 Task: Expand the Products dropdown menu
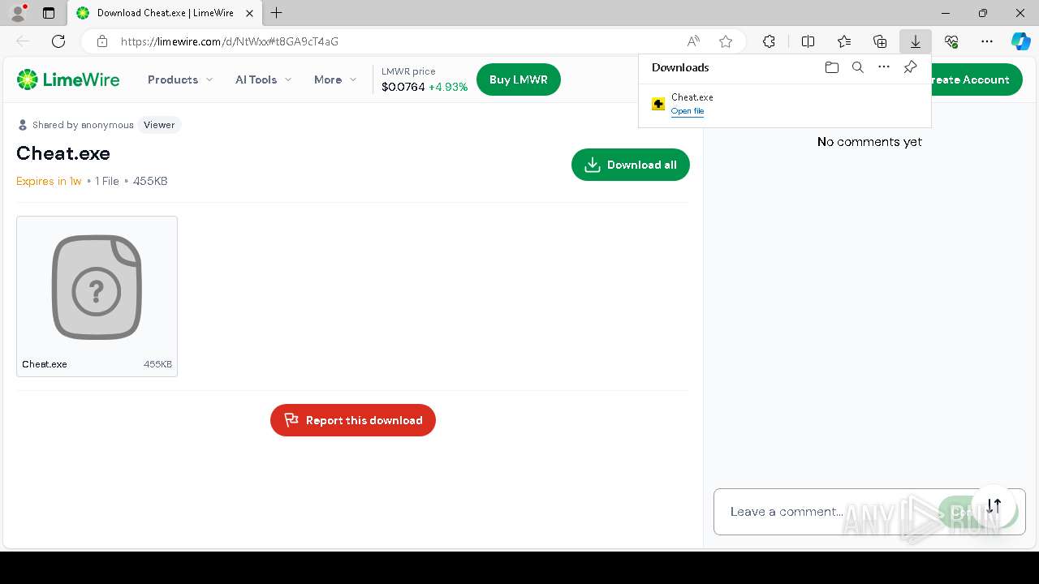tap(180, 79)
